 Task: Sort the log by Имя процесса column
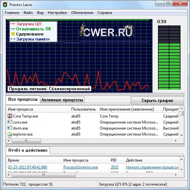(x=85, y=160)
